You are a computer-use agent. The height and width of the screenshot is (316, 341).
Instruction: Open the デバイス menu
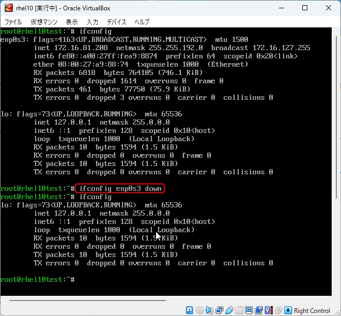point(116,22)
